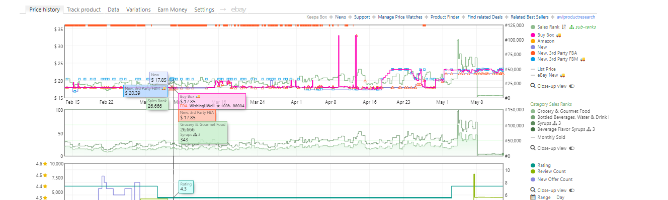Click the Mar 24 date axis label
This screenshot has width=668, height=200.
point(257,102)
